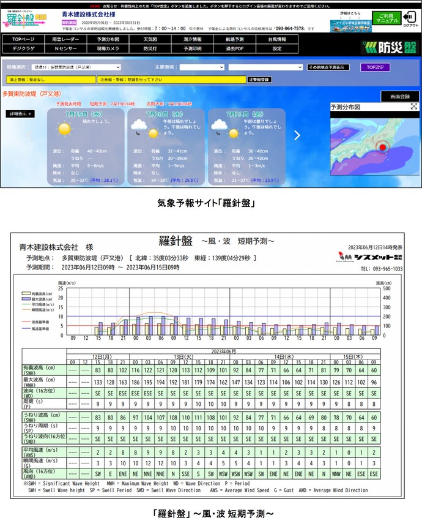
Task: Click the 風速基準値 blue legend line
Action: (x=26, y=328)
